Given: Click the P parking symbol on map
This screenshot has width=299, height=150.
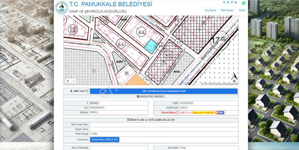Looking at the screenshot, I should 126,73.
